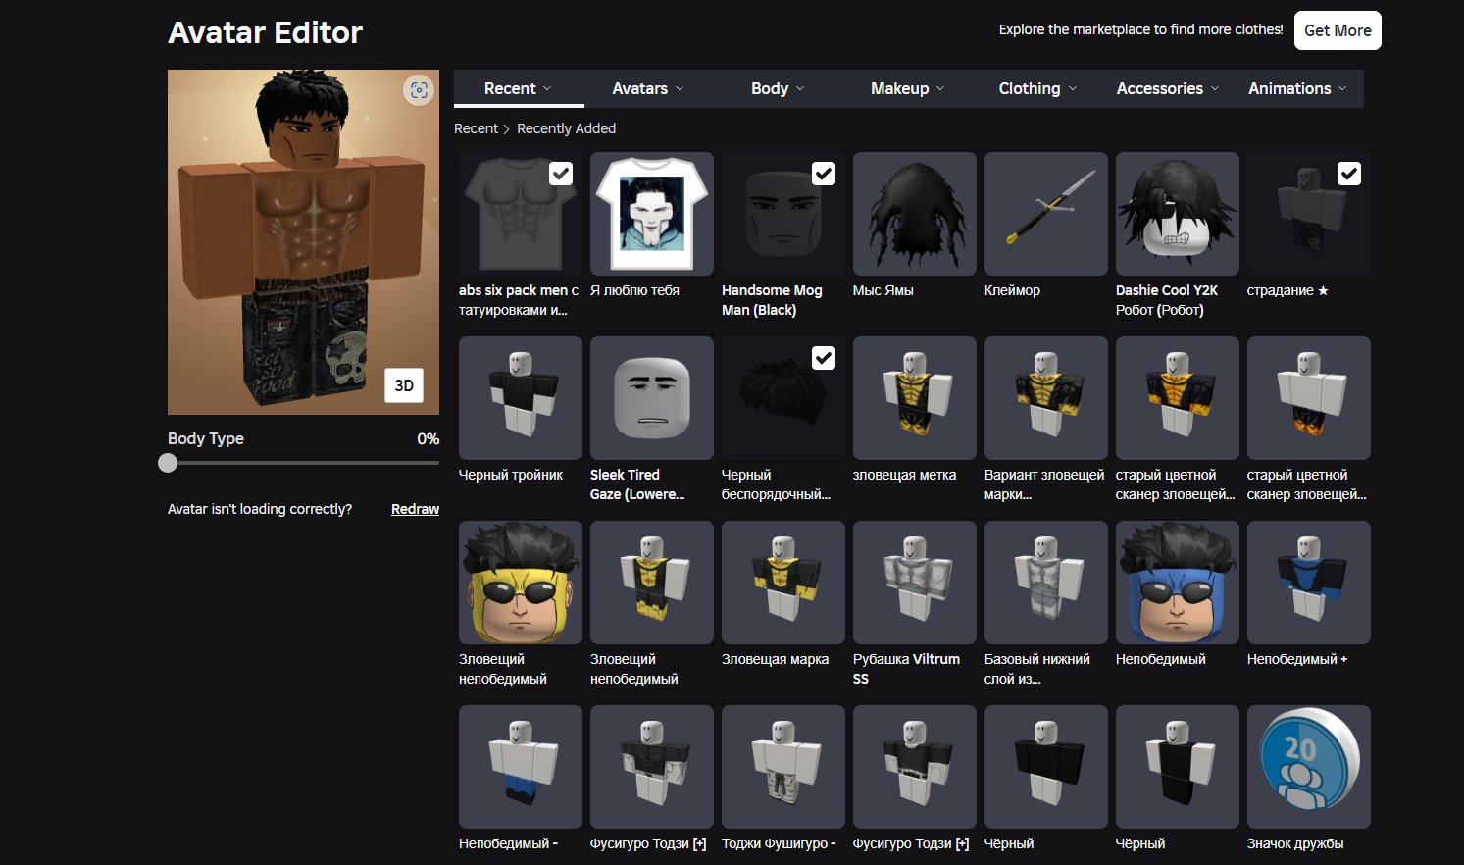Choose the blue-masked Непобедимый head thumbnail
1464x865 pixels.
(x=1178, y=583)
